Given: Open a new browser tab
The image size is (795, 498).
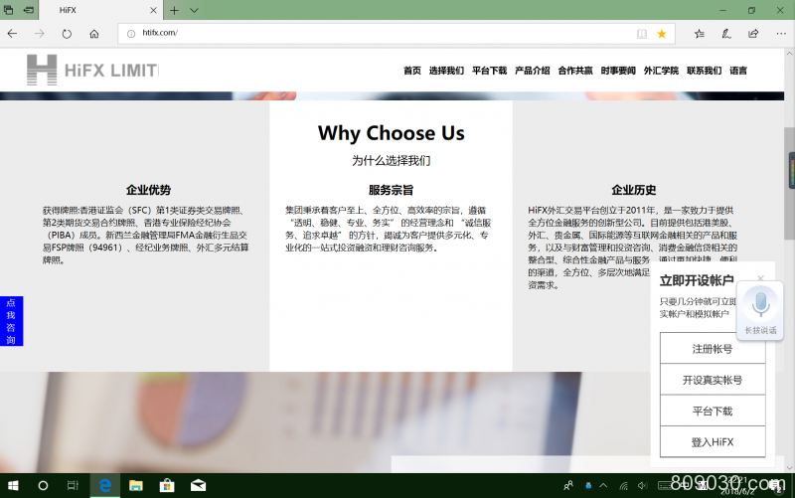Looking at the screenshot, I should pos(174,10).
